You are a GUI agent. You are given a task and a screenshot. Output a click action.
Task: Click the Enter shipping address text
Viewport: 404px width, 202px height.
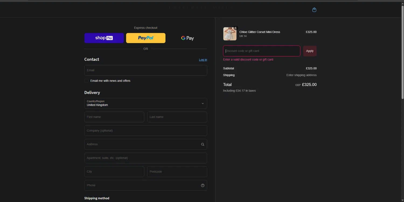(301, 75)
